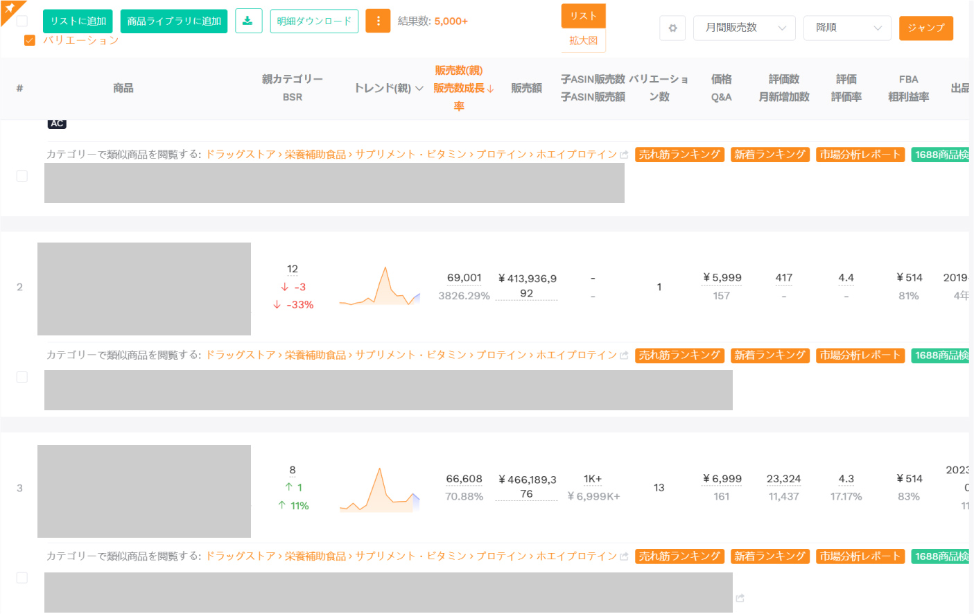Viewport: 974px width, 614px height.
Task: Click the AC badge above the category breadcrumb
Action: pos(57,123)
